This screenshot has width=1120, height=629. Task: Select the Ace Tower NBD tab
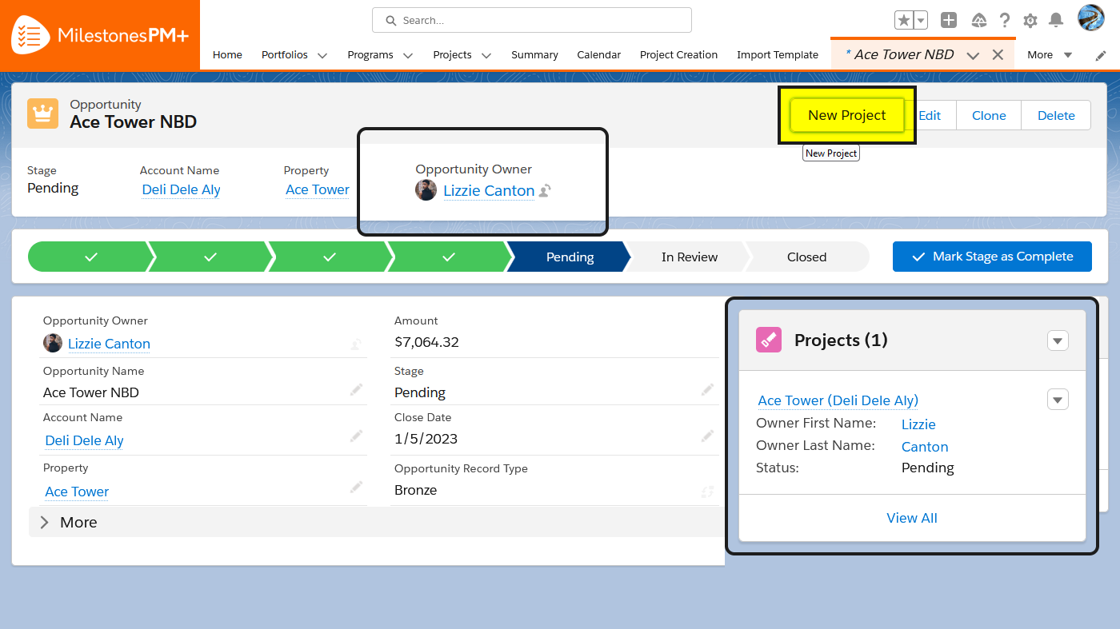[903, 54]
